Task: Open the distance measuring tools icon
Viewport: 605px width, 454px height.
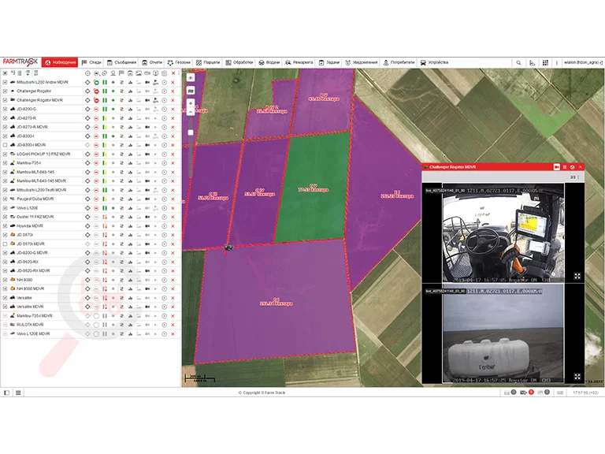Action: click(x=532, y=62)
